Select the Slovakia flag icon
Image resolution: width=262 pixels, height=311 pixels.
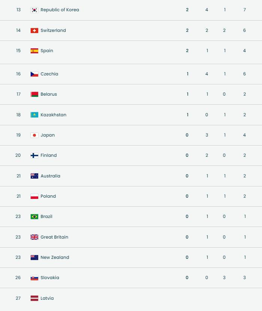34,278
